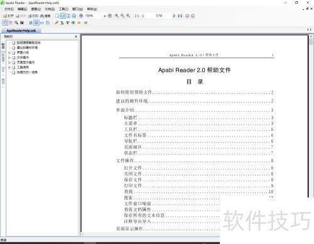314x244 pixels.
Task: Select the top vertical side tab 目录
Action: 3,46
